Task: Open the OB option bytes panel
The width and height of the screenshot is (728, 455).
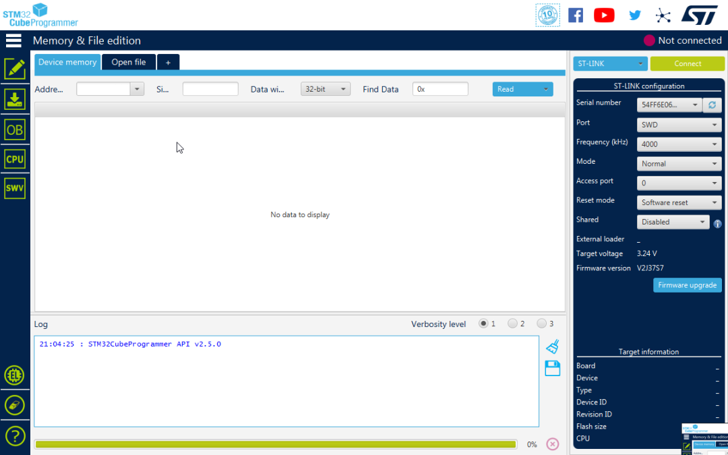Action: coord(15,129)
